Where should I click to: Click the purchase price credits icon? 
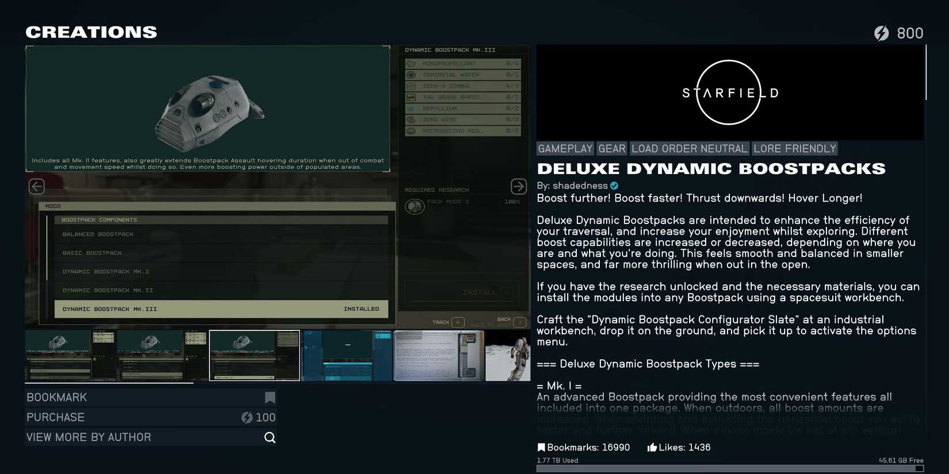247,418
